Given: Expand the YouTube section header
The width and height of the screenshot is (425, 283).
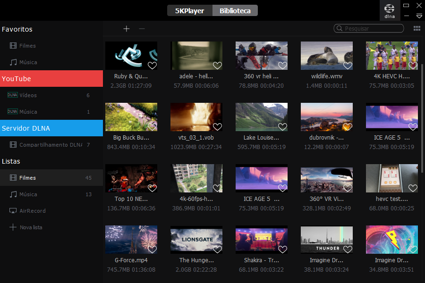Looking at the screenshot, I should coord(51,79).
